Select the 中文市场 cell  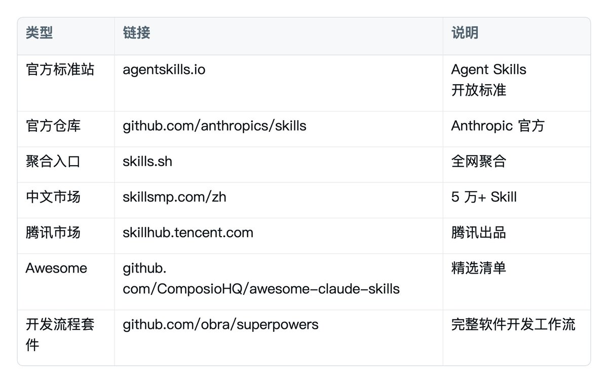pyautogui.click(x=53, y=197)
